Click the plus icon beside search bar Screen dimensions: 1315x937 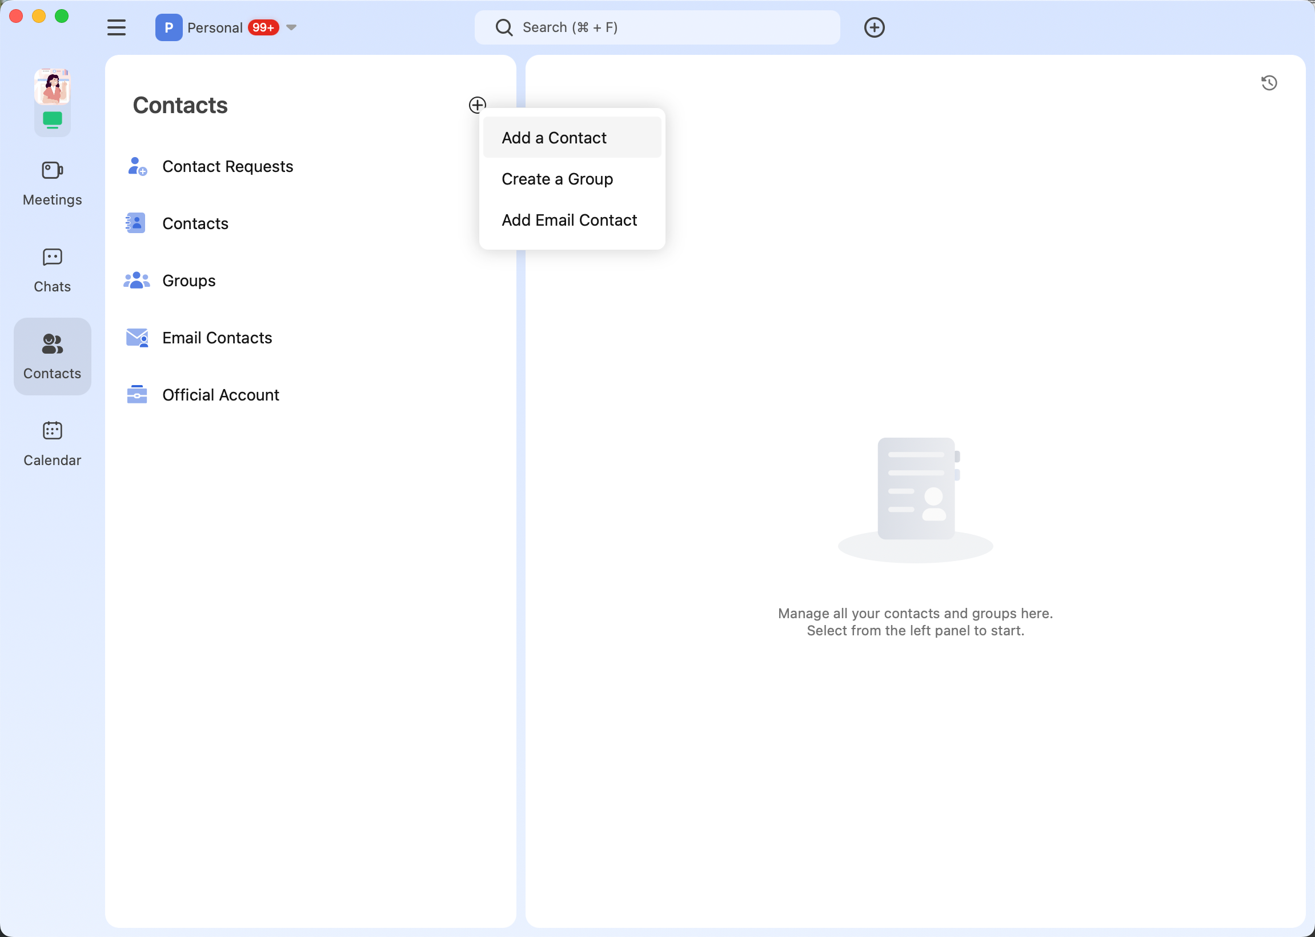874,27
